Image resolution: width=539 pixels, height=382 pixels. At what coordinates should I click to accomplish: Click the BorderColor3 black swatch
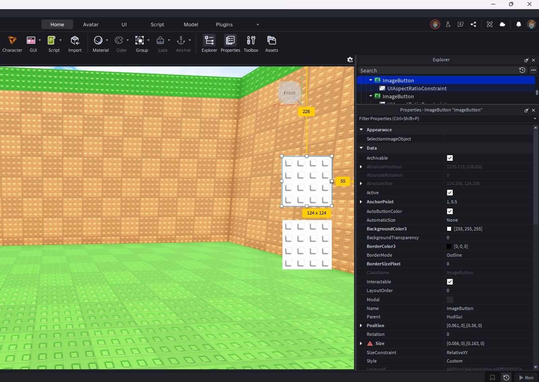tap(449, 246)
